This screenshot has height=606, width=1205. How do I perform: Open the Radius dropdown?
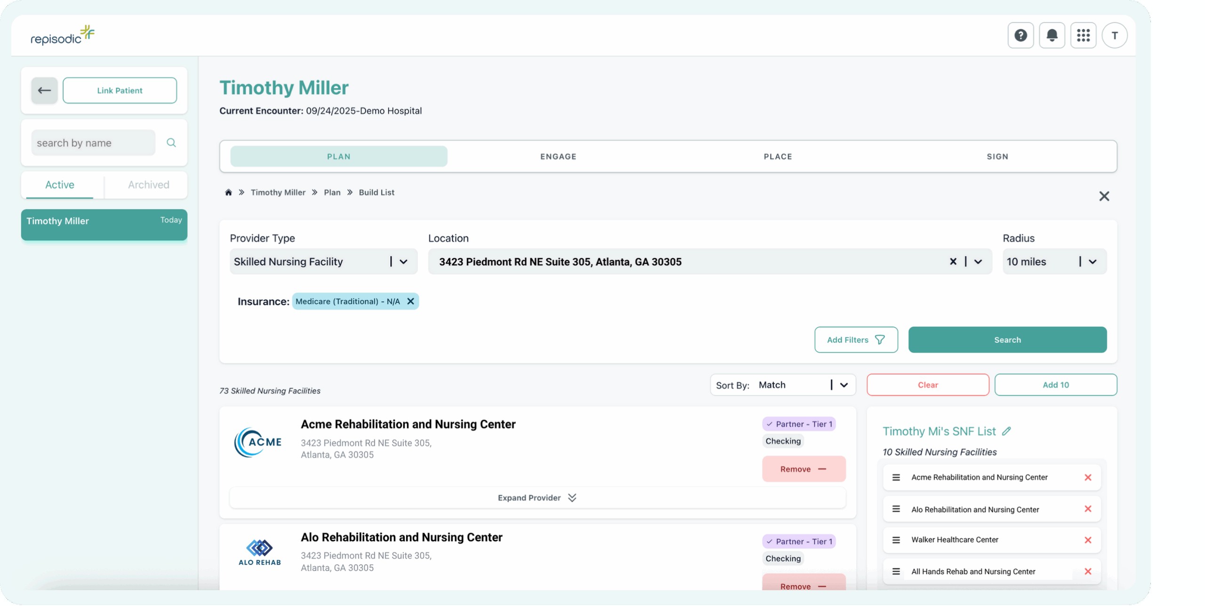pyautogui.click(x=1093, y=262)
